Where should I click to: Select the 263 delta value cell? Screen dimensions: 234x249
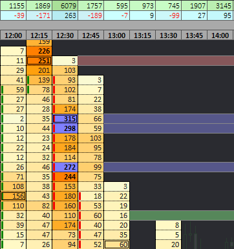point(65,15)
